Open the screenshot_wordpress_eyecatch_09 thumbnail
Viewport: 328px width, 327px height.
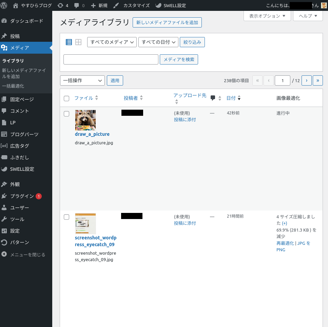coord(85,224)
